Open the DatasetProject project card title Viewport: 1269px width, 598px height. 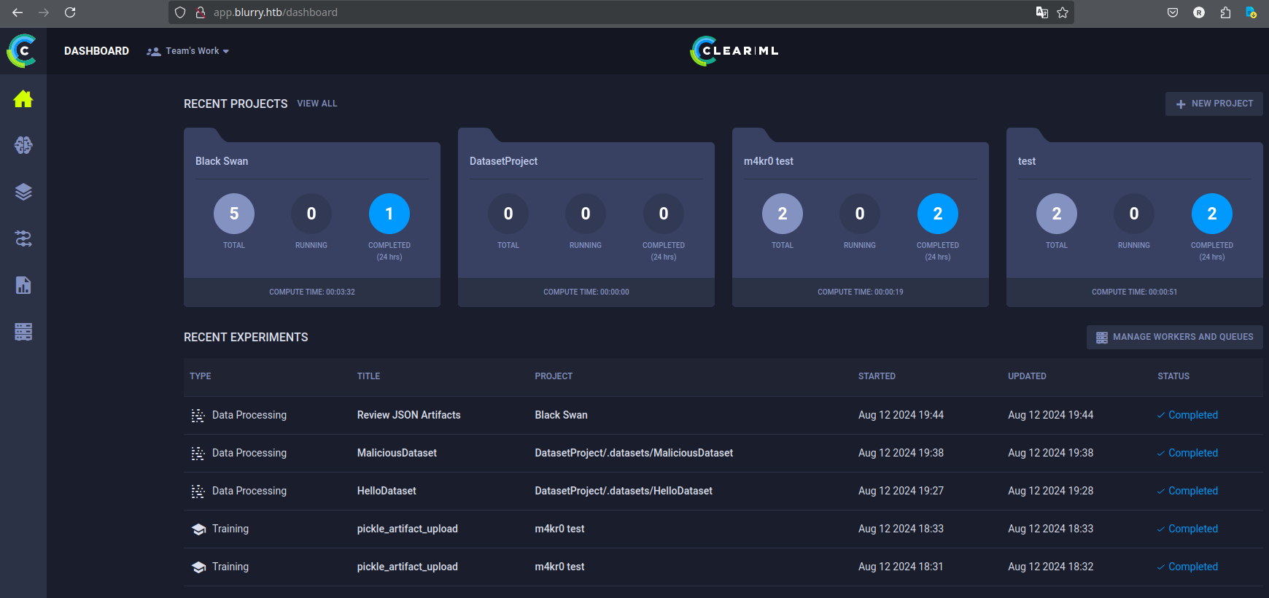coord(503,161)
